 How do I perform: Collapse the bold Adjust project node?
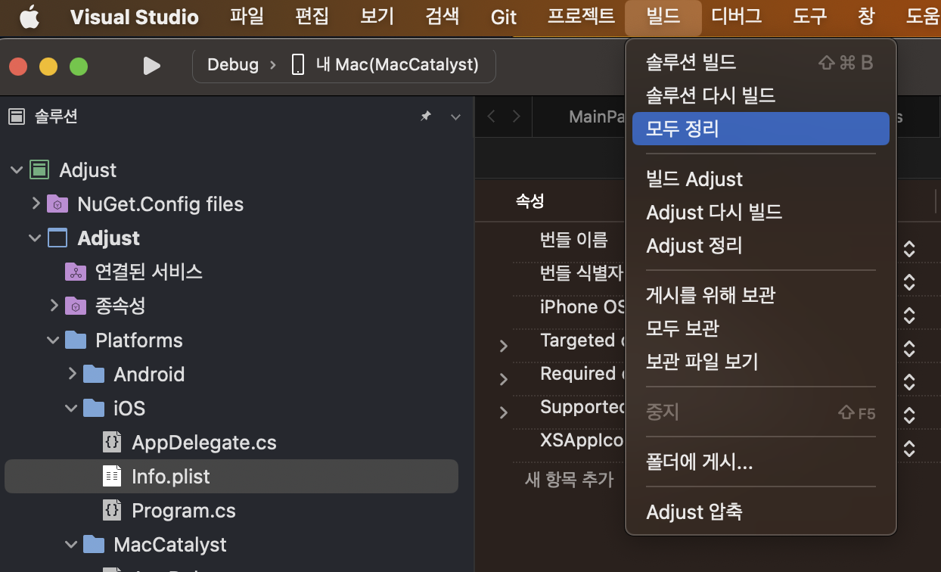35,238
